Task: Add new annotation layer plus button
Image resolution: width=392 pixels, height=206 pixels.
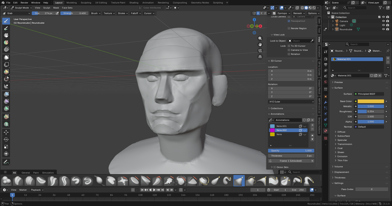Action: 312,125
